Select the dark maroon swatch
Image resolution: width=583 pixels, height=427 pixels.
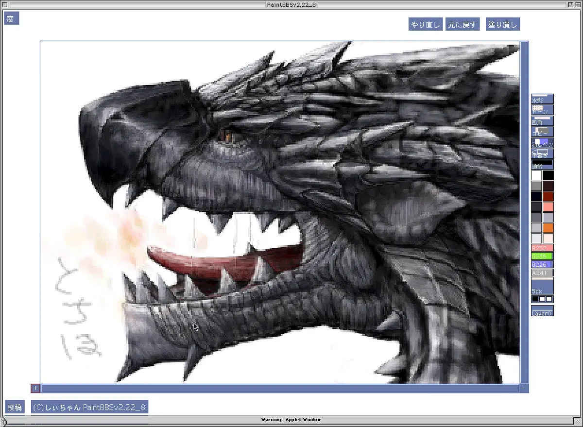pyautogui.click(x=548, y=186)
